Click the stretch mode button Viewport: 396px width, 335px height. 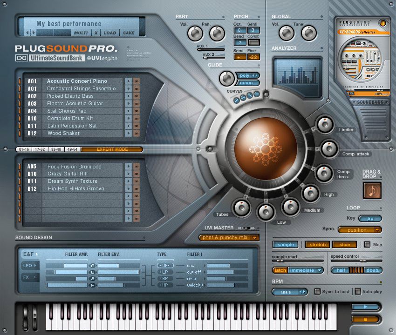pyautogui.click(x=317, y=245)
